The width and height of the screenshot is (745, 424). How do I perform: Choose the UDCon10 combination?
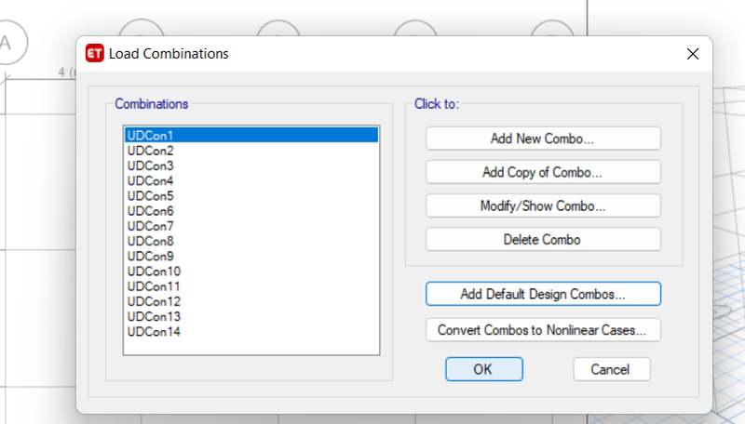tap(251, 272)
